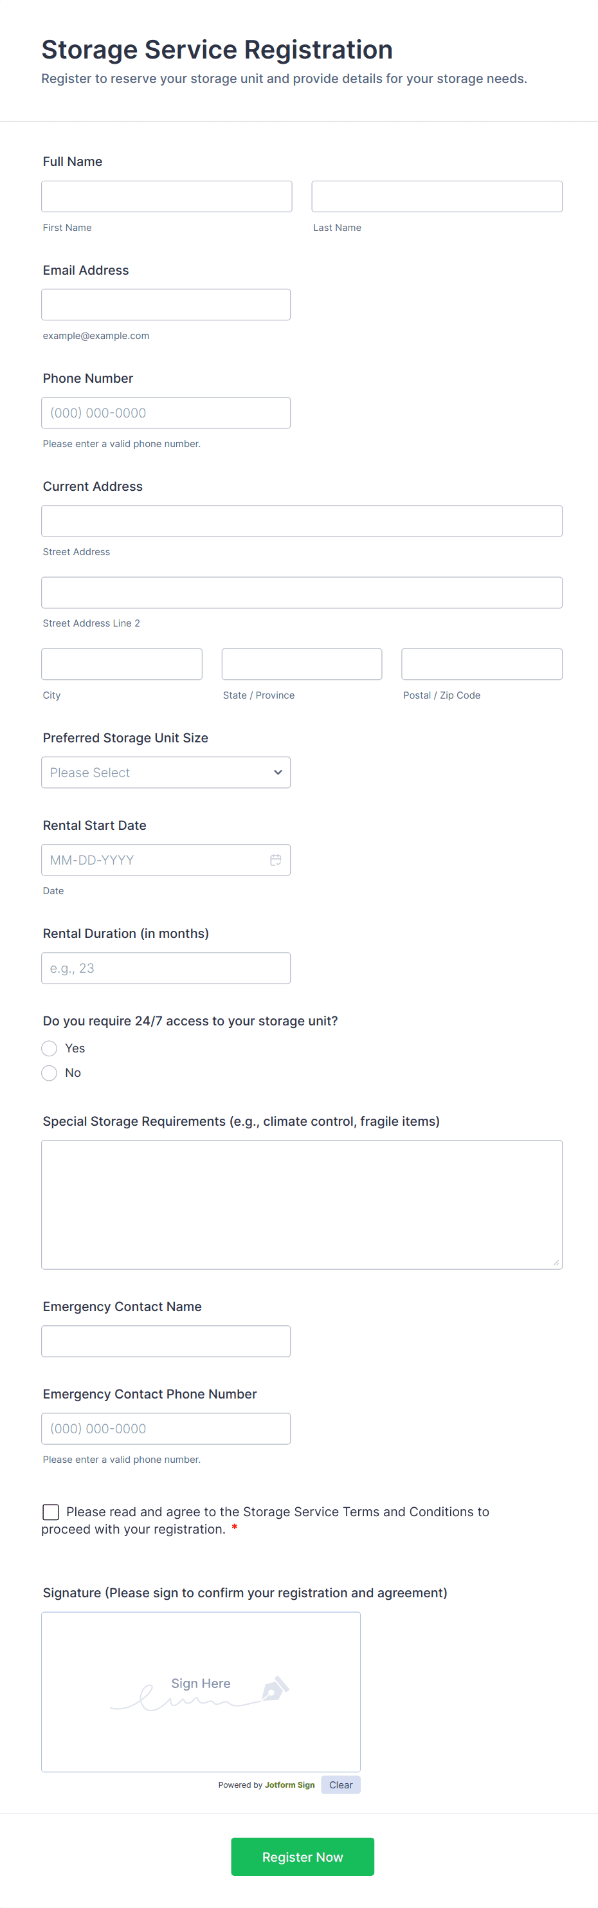The image size is (598, 1908).
Task: Focus the First Name input field
Action: 167,196
